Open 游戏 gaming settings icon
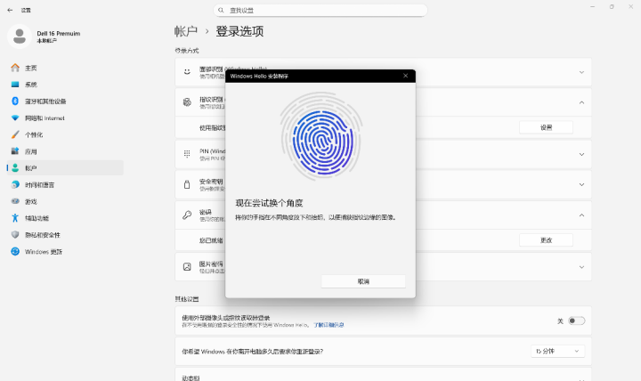 (x=15, y=201)
